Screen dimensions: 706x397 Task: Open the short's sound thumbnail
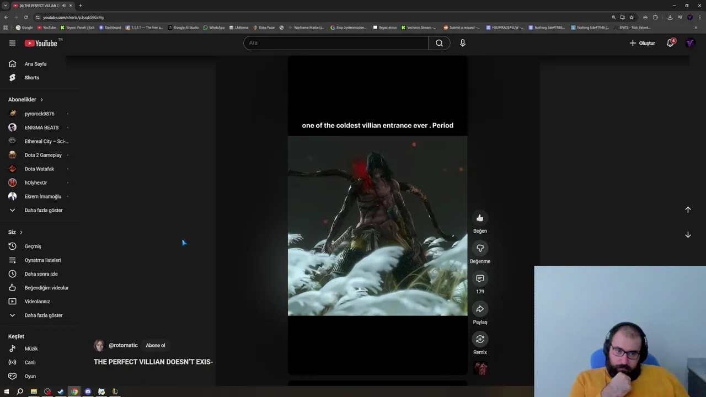point(480,368)
